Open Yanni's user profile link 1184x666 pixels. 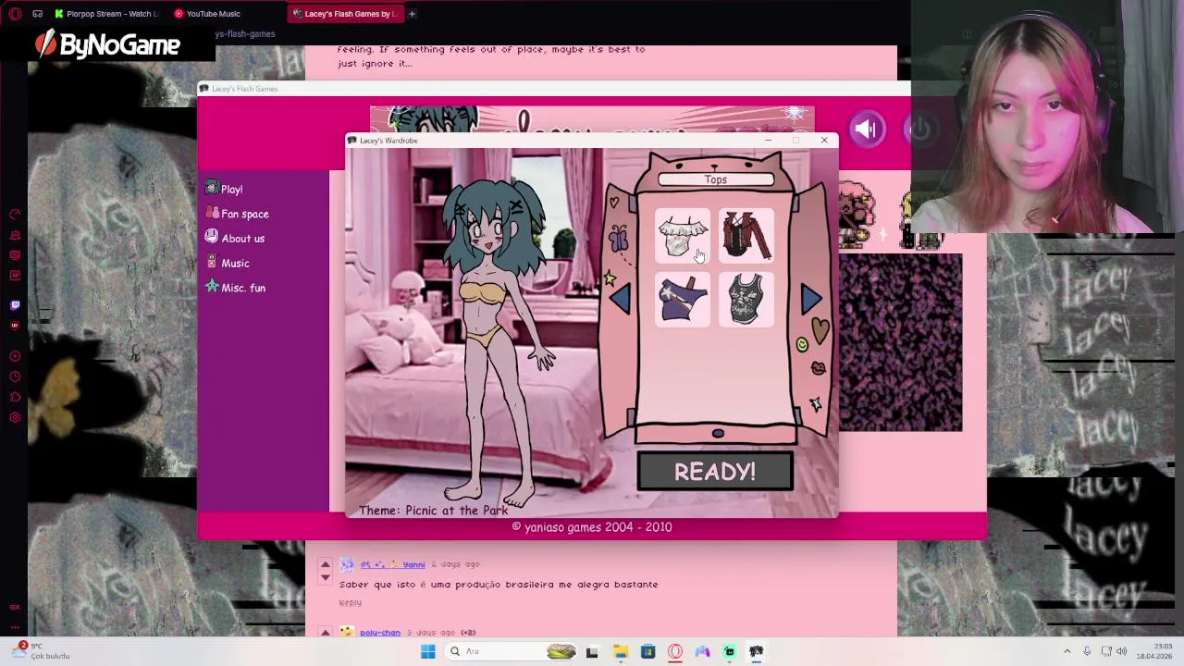coord(393,564)
